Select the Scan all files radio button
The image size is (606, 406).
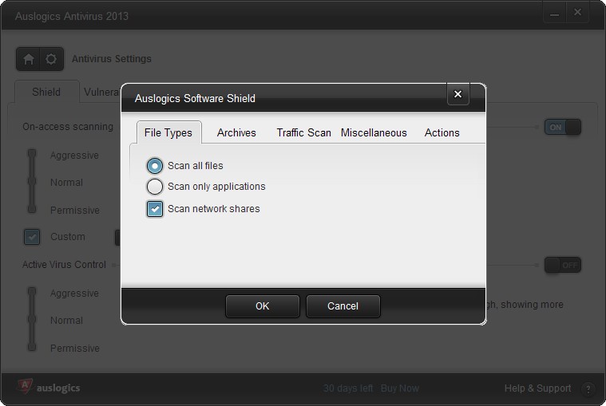[155, 166]
